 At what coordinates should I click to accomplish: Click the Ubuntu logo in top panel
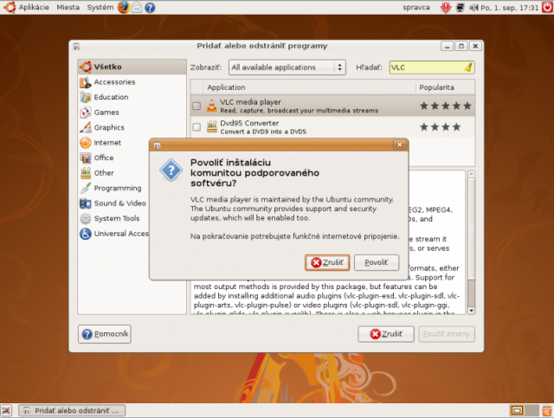pyautogui.click(x=10, y=7)
